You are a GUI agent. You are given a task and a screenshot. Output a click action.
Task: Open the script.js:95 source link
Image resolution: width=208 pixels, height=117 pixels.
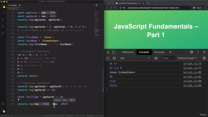(192, 85)
